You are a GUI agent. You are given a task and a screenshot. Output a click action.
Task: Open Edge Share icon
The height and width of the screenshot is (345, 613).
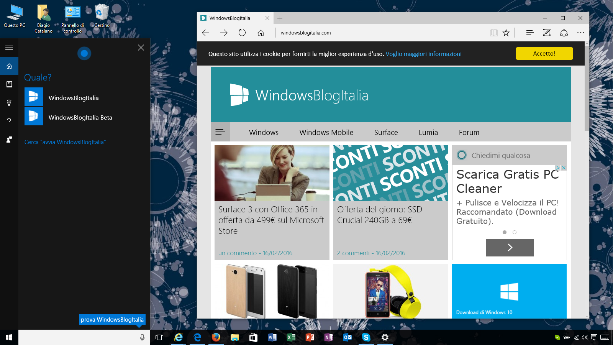coord(564,33)
